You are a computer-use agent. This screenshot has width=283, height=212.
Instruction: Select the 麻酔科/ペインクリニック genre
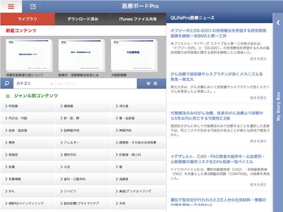pyautogui.click(x=28, y=203)
